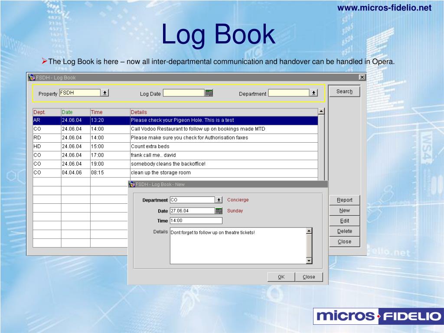The width and height of the screenshot is (444, 333).
Task: Click the RD department cell
Action: pyautogui.click(x=47, y=138)
